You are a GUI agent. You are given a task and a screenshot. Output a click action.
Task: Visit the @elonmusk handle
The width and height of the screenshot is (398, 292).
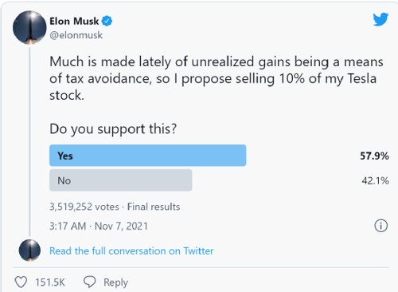click(76, 35)
